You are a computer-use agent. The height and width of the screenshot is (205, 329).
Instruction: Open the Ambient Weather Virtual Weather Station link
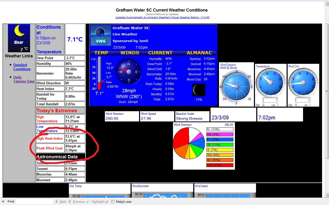pyautogui.click(x=162, y=17)
